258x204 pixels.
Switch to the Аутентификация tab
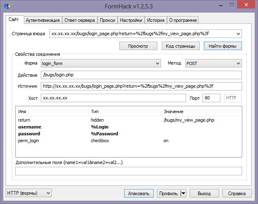[x=43, y=20]
